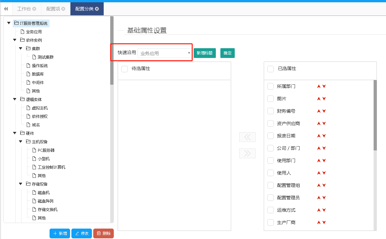Click the 新增标题 button

(204, 53)
